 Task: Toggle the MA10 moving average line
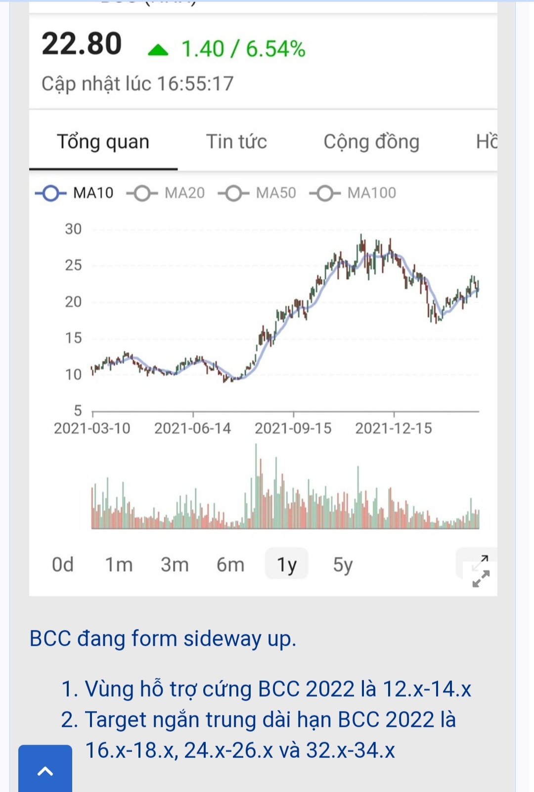[74, 193]
